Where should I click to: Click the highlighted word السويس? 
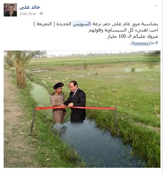coord(82,24)
